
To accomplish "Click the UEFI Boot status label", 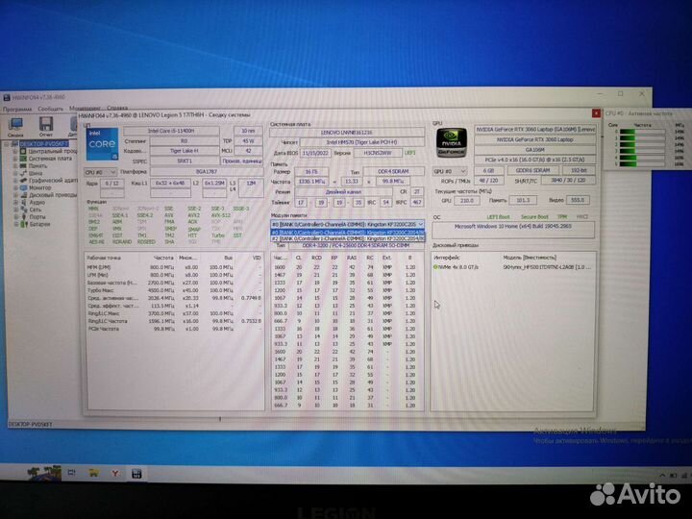I will [x=498, y=217].
